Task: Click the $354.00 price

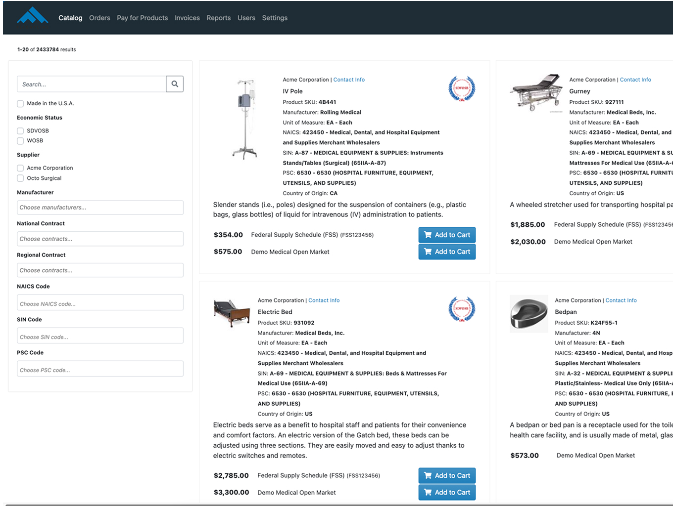Action: tap(228, 235)
